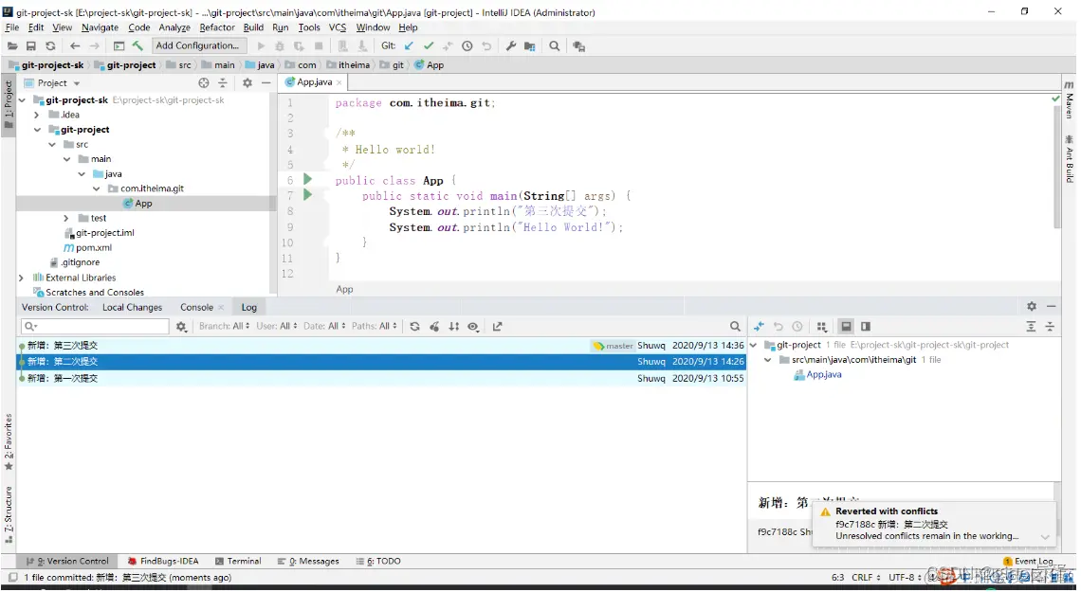
Task: Toggle the preview diff button in log toolbar
Action: 865,327
